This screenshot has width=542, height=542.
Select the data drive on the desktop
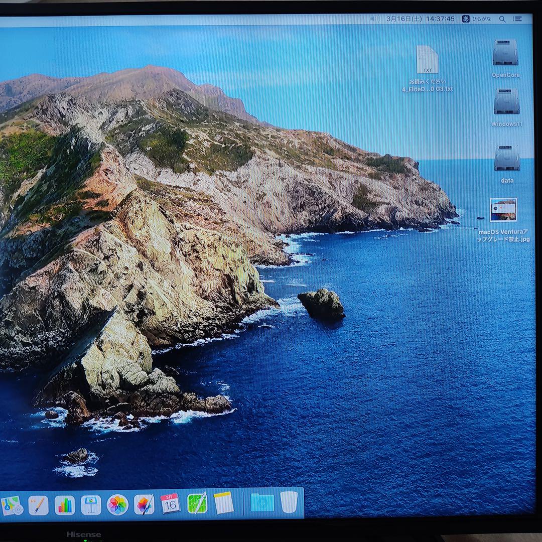point(507,158)
